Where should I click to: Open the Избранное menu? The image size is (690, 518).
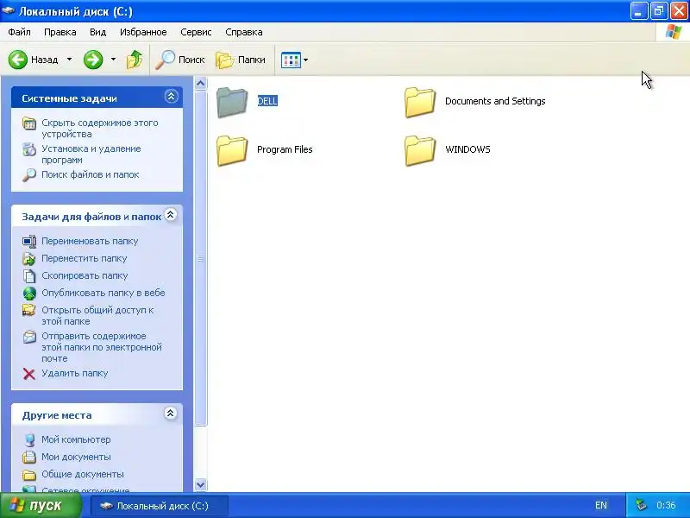coord(143,32)
